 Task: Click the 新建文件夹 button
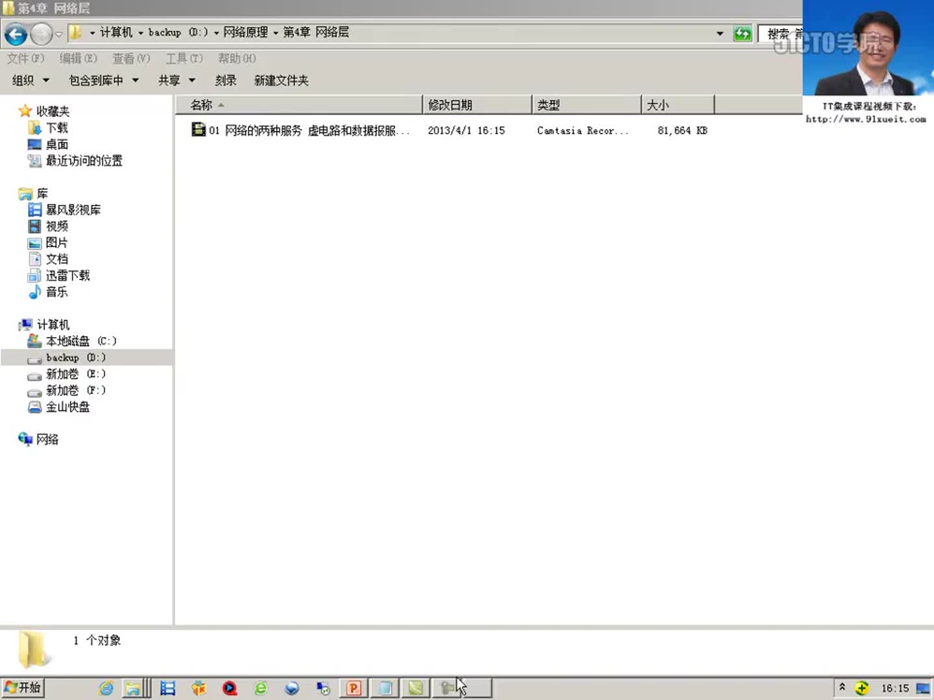click(281, 80)
